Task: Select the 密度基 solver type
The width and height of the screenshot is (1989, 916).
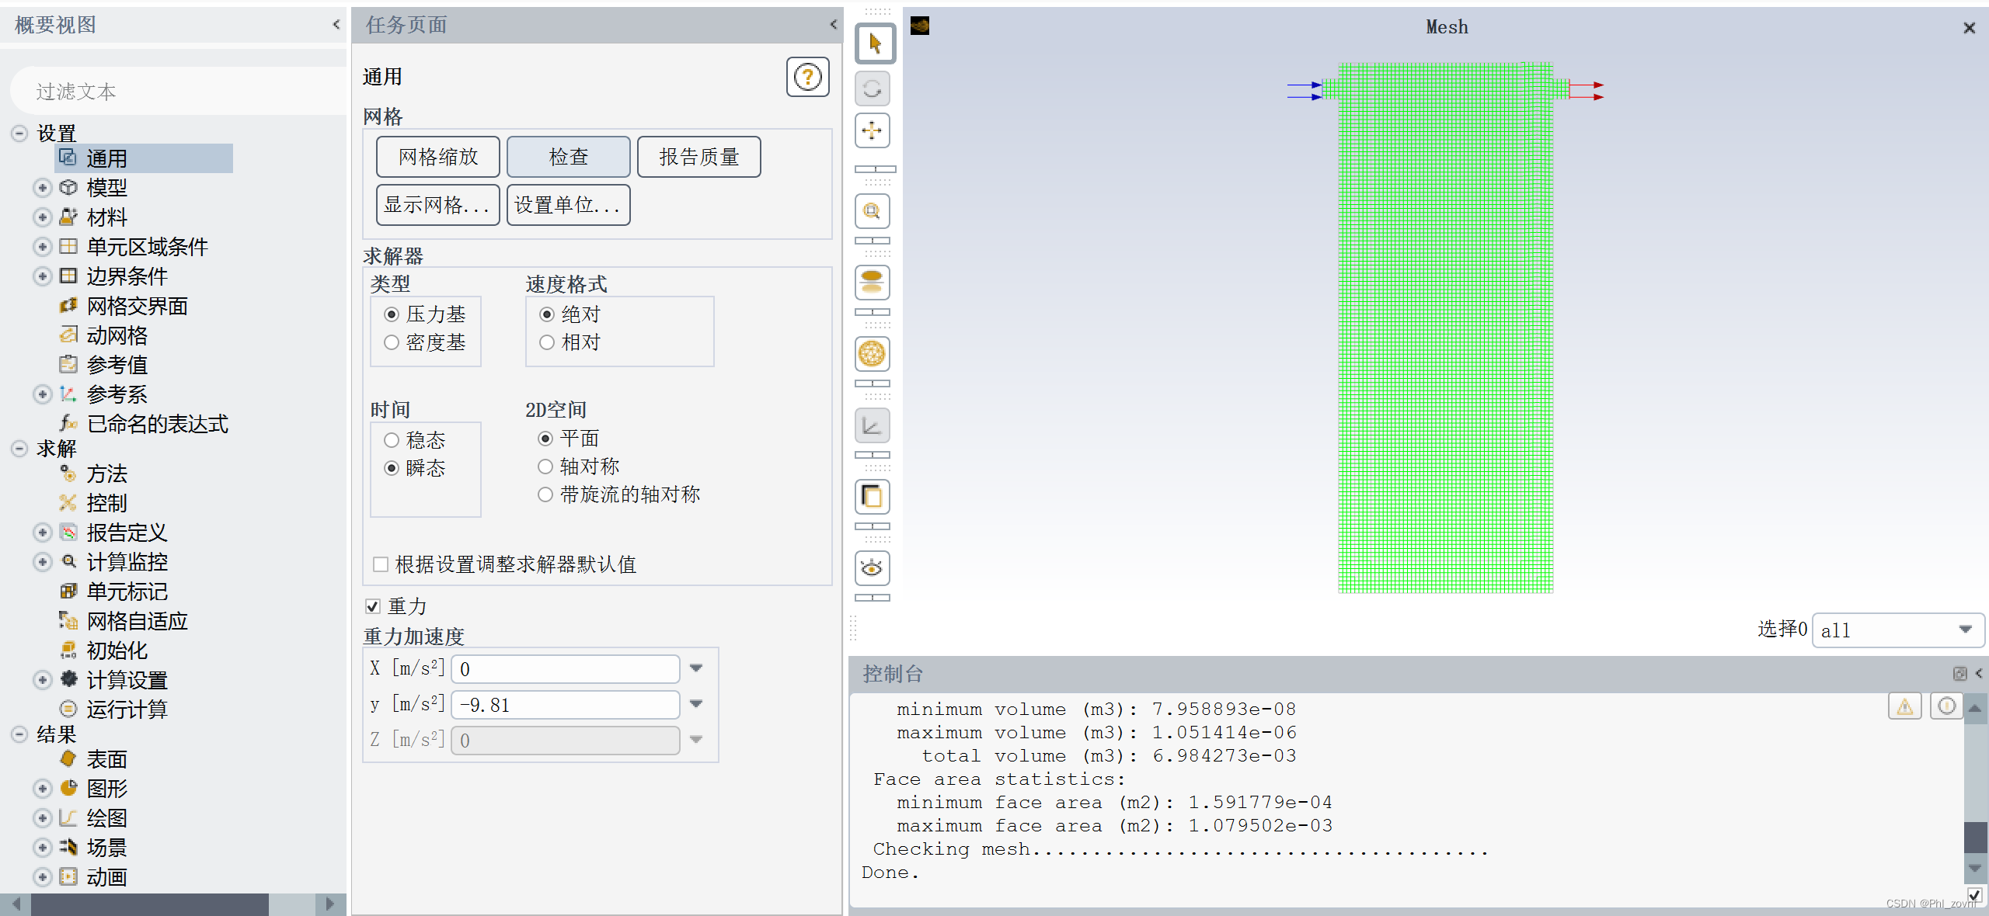Action: click(x=392, y=342)
